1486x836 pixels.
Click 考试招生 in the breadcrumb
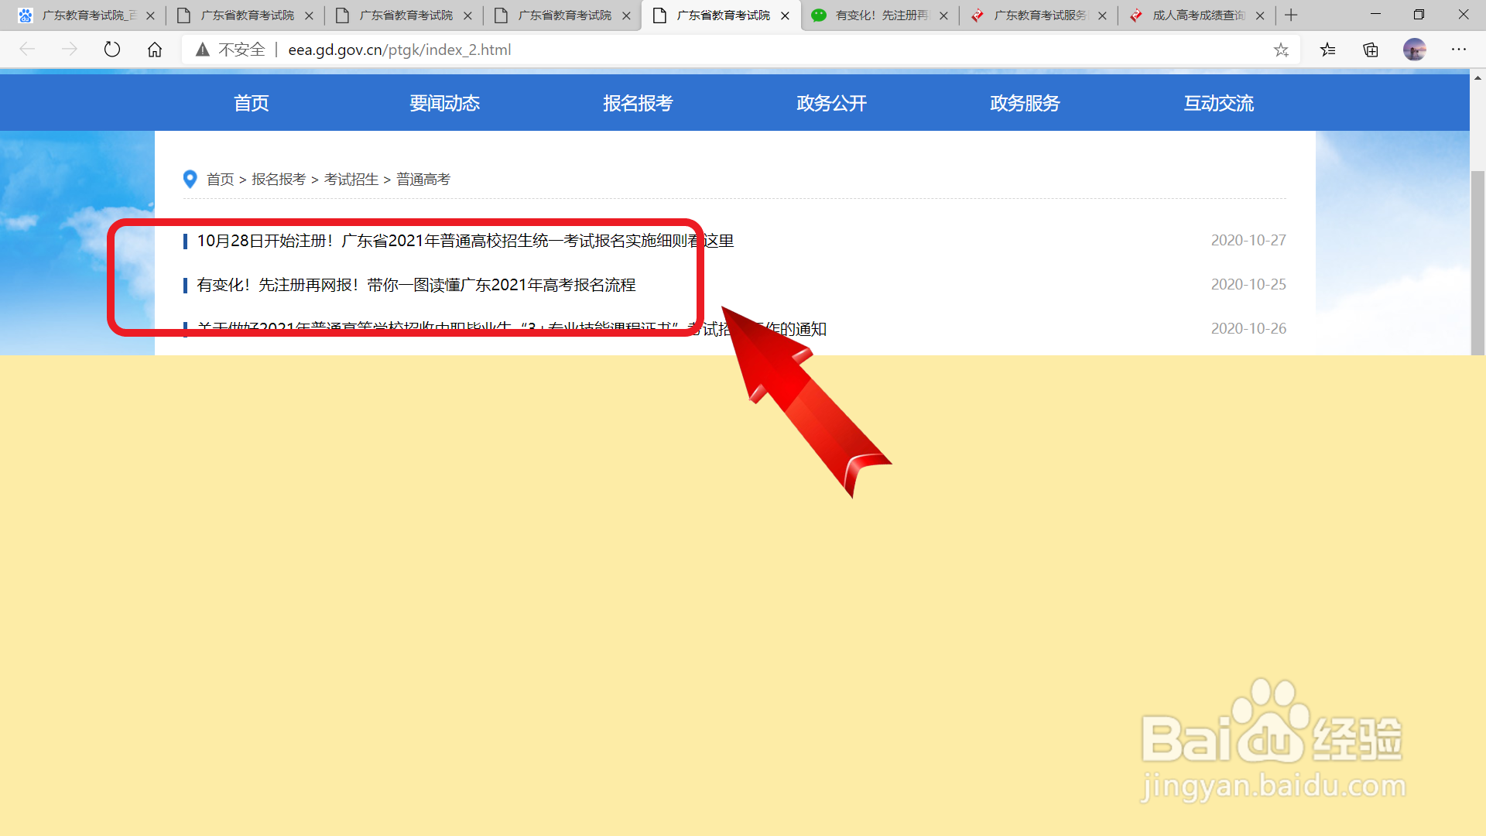tap(351, 180)
